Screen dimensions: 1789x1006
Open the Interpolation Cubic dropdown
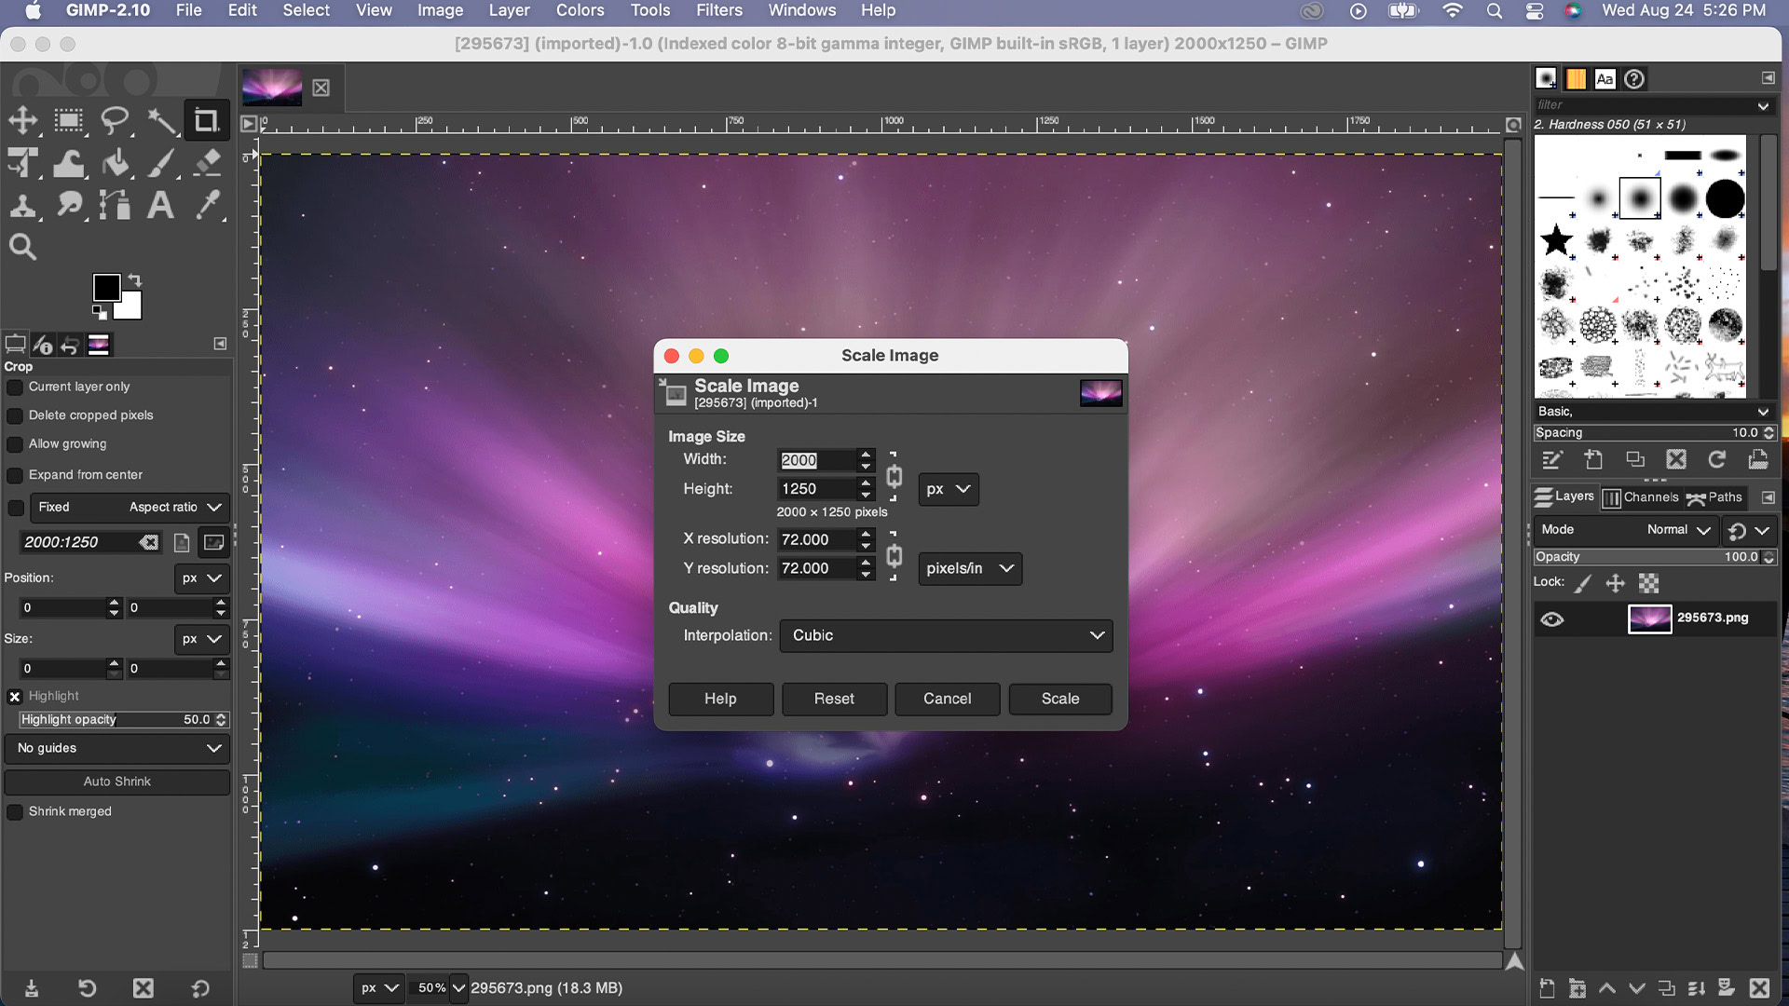click(946, 635)
